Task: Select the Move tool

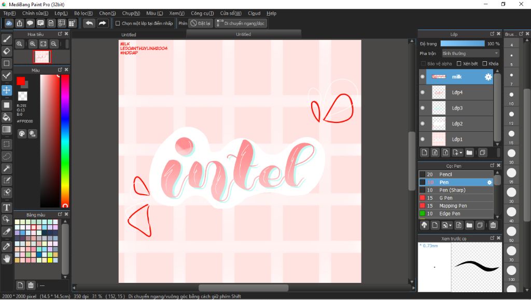Action: coord(6,90)
